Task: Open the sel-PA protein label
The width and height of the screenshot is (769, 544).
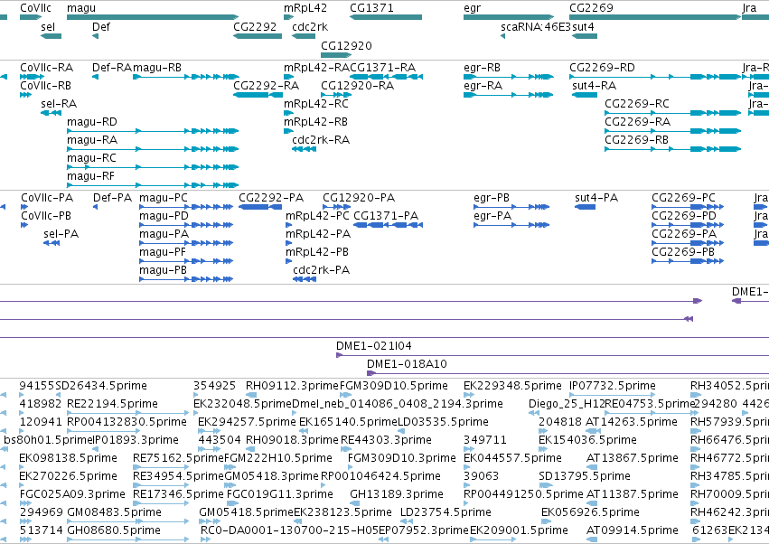Action: pyautogui.click(x=61, y=234)
